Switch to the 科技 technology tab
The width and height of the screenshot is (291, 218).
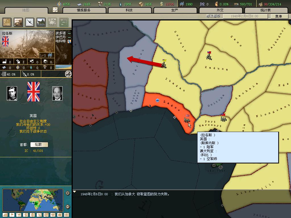click(130, 10)
